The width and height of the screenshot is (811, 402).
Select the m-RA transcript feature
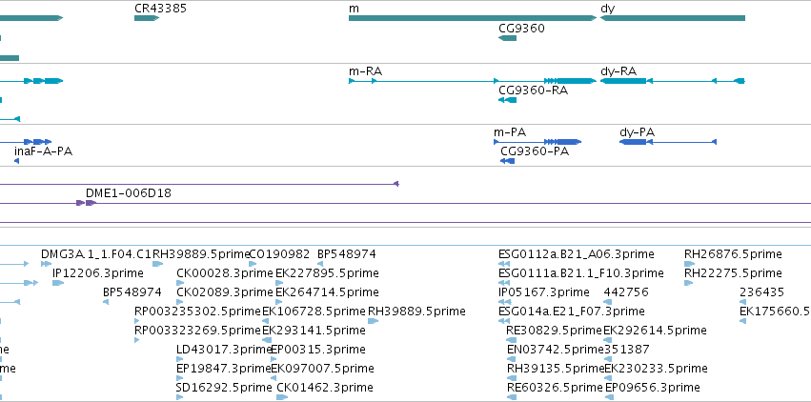point(473,81)
